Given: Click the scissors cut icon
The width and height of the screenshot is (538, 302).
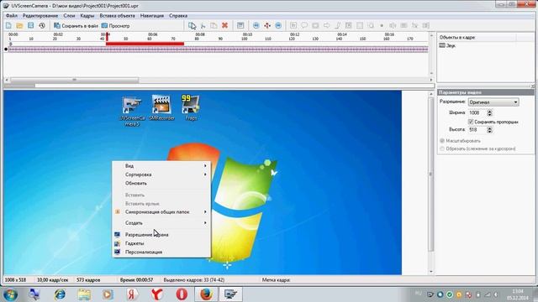Looking at the screenshot, I should tap(203, 26).
